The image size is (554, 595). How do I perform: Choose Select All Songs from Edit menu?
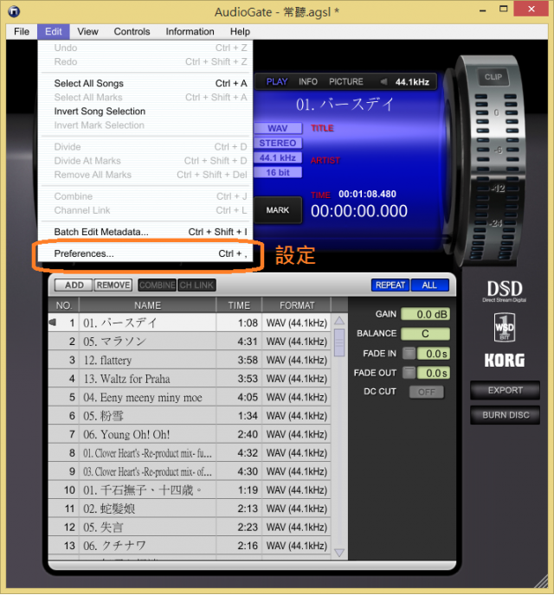[145, 83]
